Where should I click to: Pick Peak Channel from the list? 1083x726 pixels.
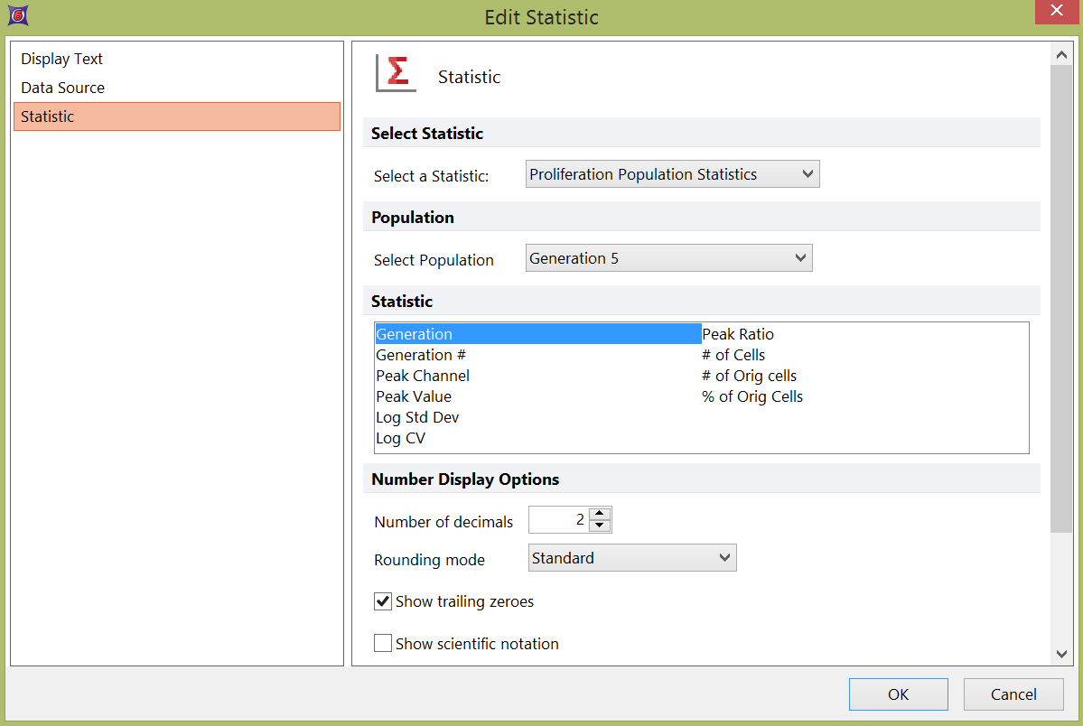click(423, 376)
